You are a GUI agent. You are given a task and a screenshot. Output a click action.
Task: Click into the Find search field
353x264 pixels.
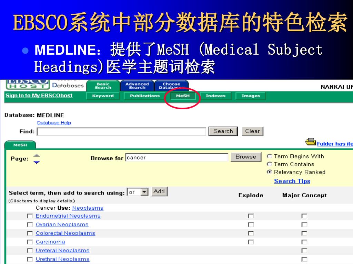[x=121, y=132]
